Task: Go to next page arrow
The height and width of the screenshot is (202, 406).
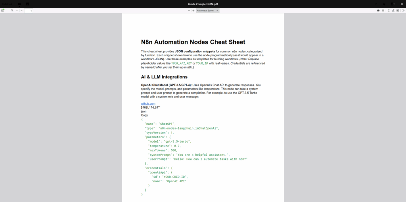Action: click(21, 11)
